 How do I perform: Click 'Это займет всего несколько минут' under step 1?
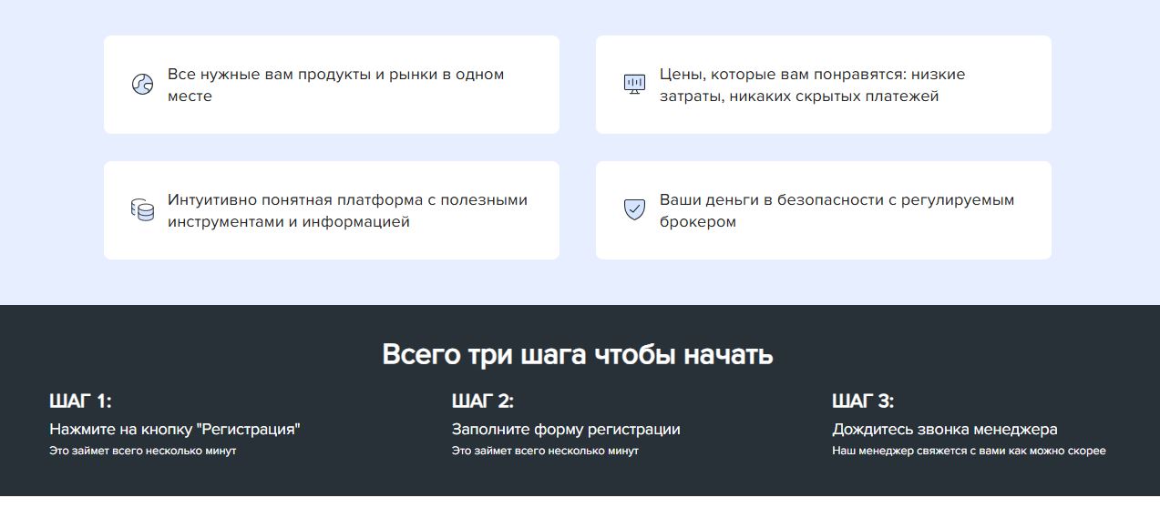tap(142, 451)
